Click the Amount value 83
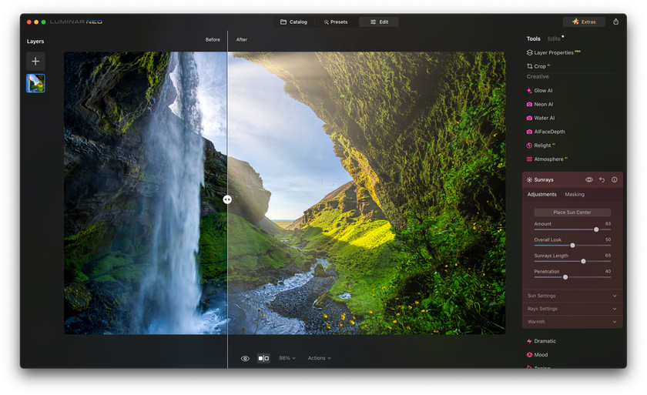Viewport: 647px width, 395px height. tap(608, 223)
